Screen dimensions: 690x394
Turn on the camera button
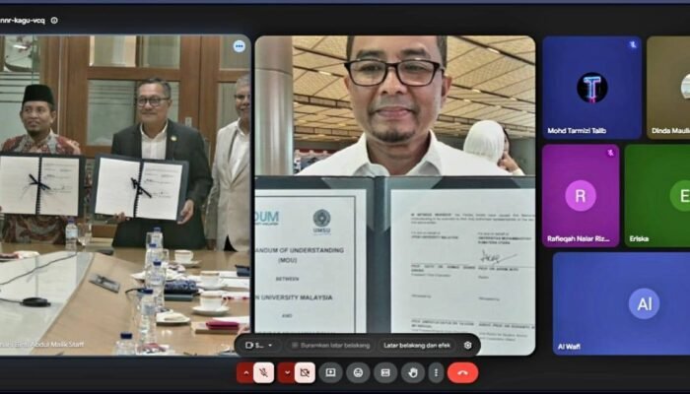click(x=305, y=373)
